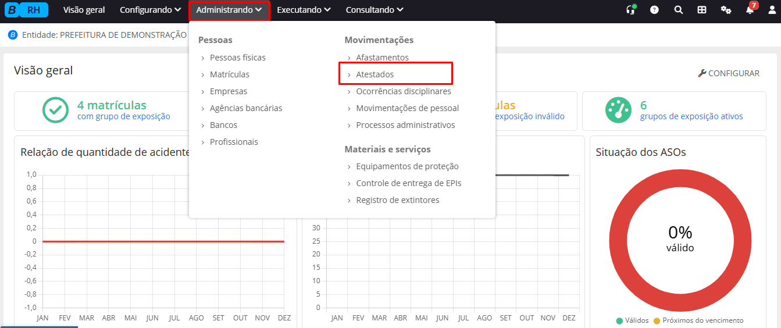
Task: View notifications via the bell icon
Action: [x=750, y=10]
